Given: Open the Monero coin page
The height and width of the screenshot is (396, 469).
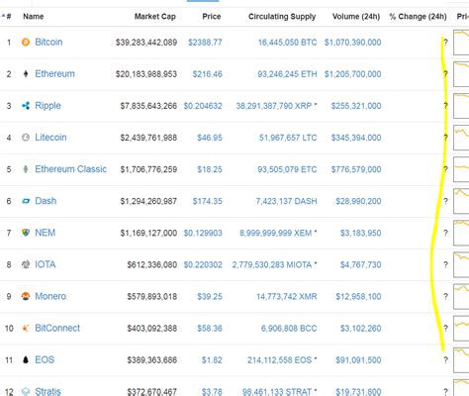Looking at the screenshot, I should click(x=50, y=296).
